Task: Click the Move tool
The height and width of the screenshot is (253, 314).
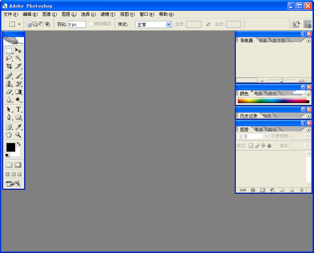Action: (18, 51)
